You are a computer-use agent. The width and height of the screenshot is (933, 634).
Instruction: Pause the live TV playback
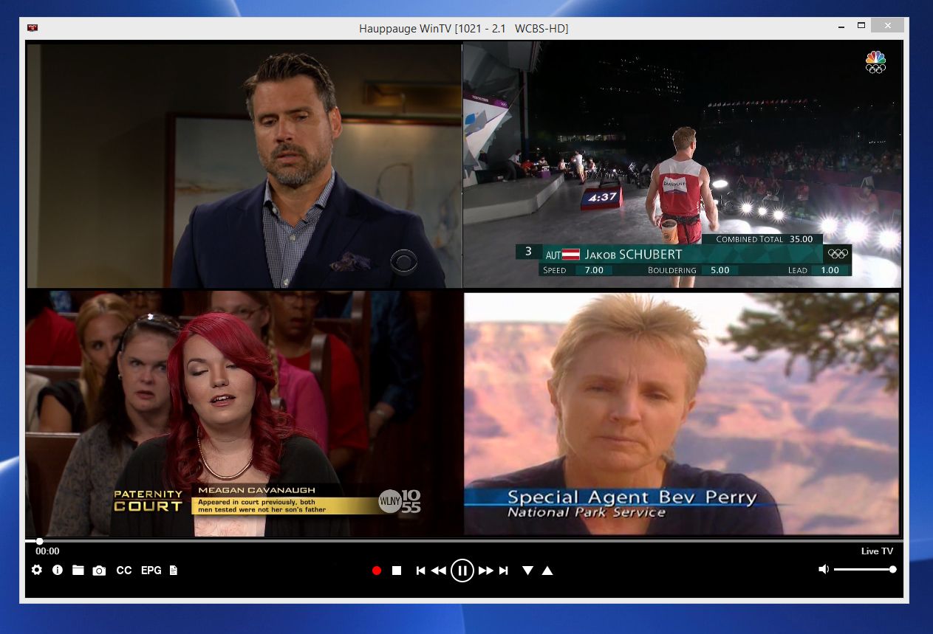click(x=462, y=571)
